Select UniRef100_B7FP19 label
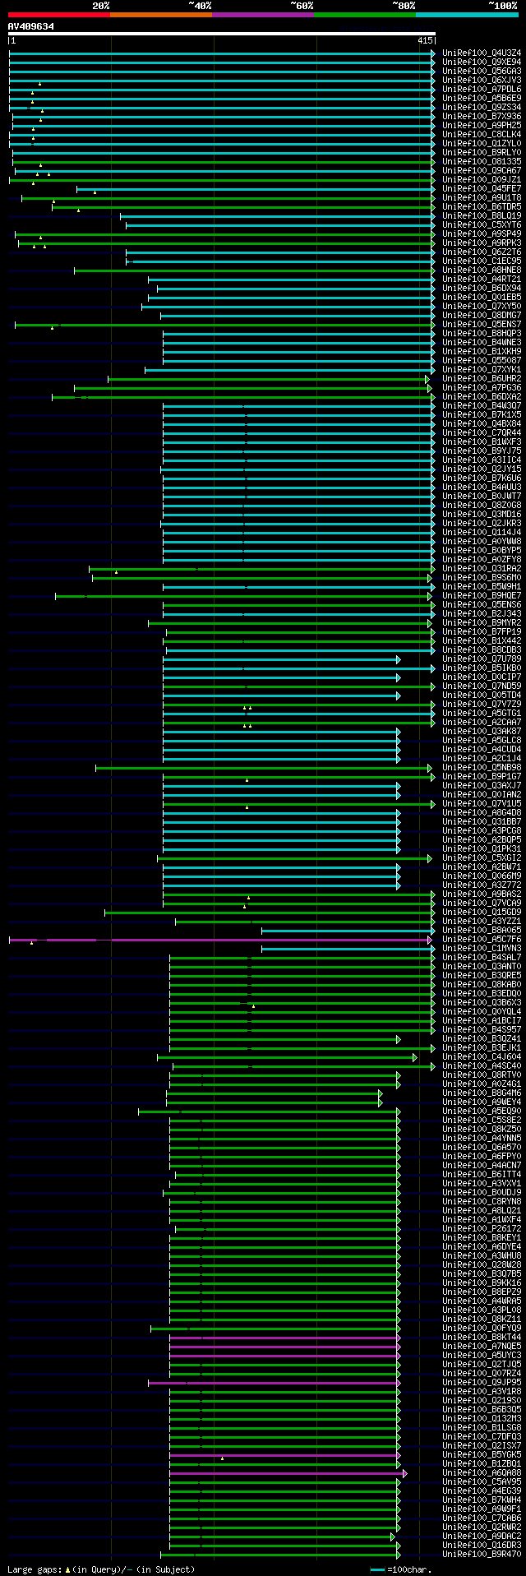Viewport: 526px width, 1576px height. (x=482, y=632)
